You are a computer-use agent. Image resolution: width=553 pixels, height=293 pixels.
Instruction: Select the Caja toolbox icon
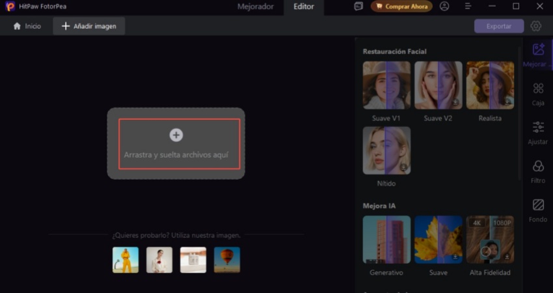[538, 89]
